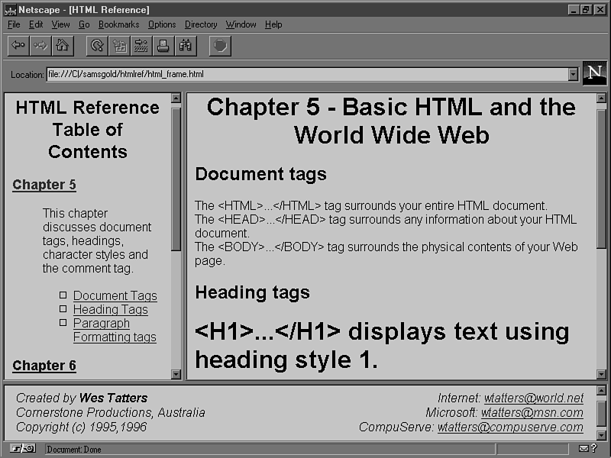Click the Netscape N logo
The width and height of the screenshot is (611, 458).
point(594,73)
